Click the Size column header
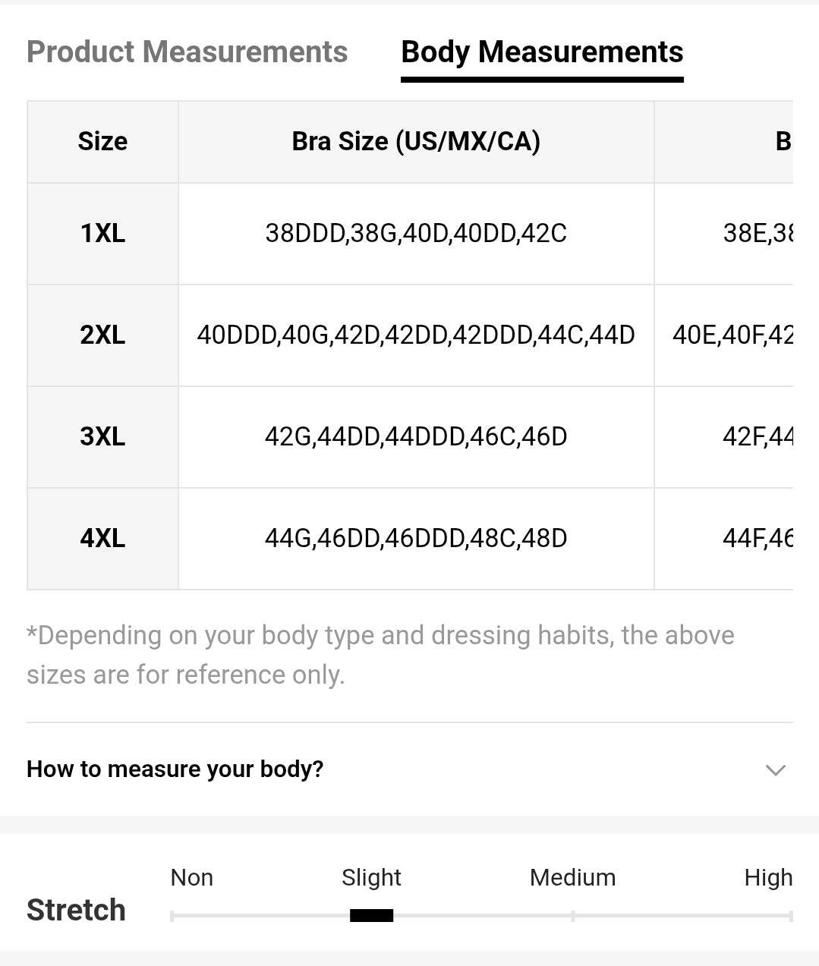 tap(102, 142)
